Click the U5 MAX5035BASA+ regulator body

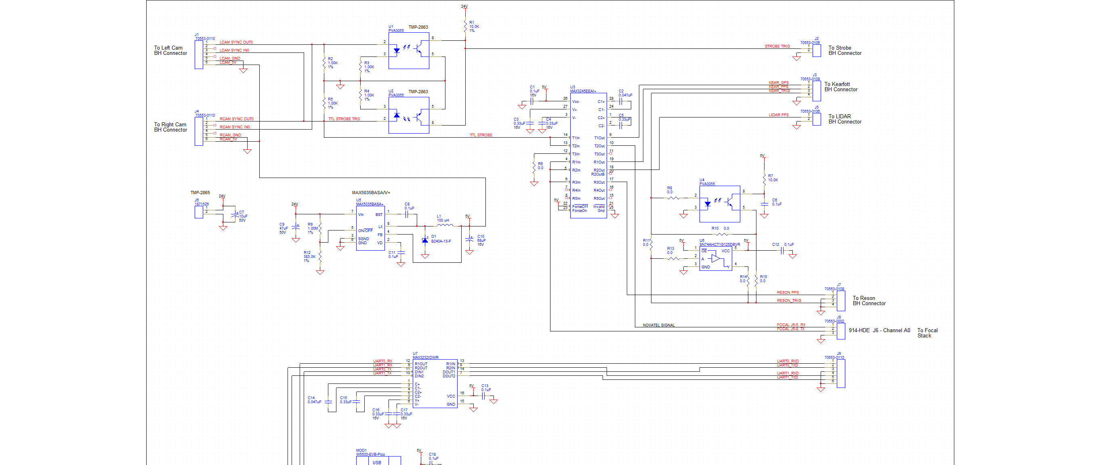click(370, 228)
